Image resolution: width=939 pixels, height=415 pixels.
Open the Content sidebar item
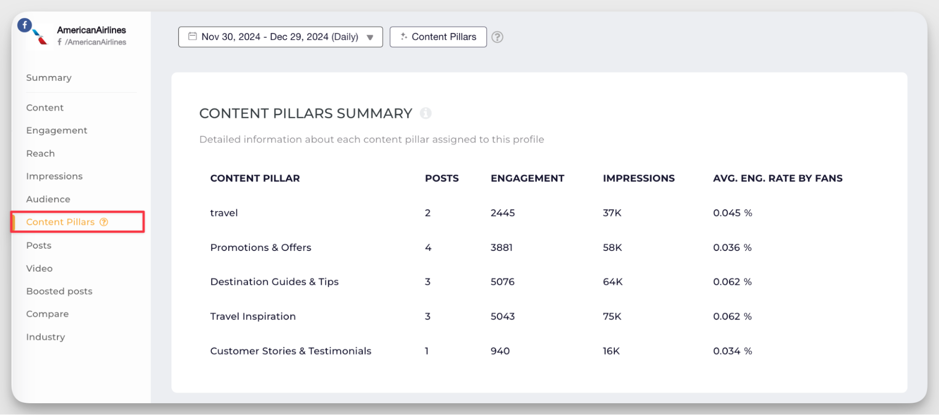click(45, 108)
